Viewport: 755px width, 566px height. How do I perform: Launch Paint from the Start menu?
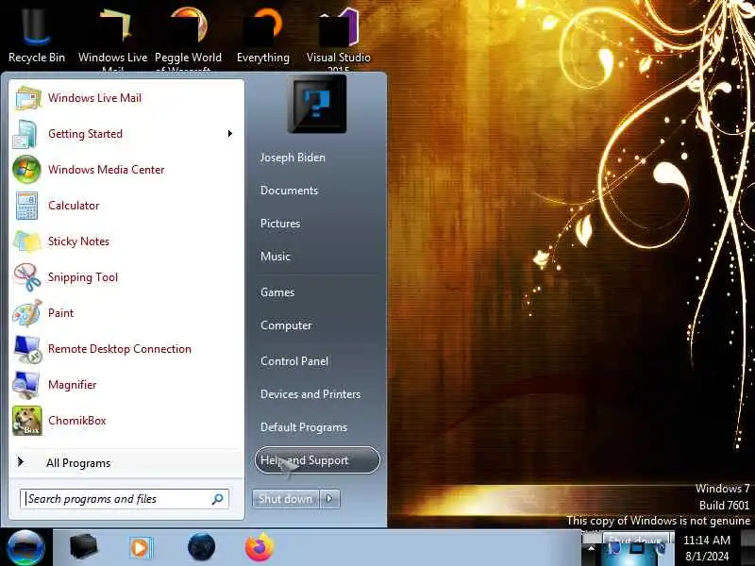tap(126, 313)
